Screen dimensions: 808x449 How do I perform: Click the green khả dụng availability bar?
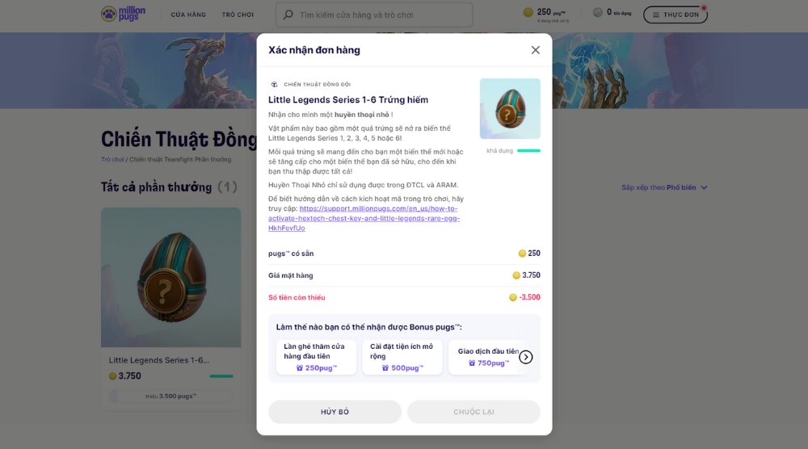click(x=528, y=150)
